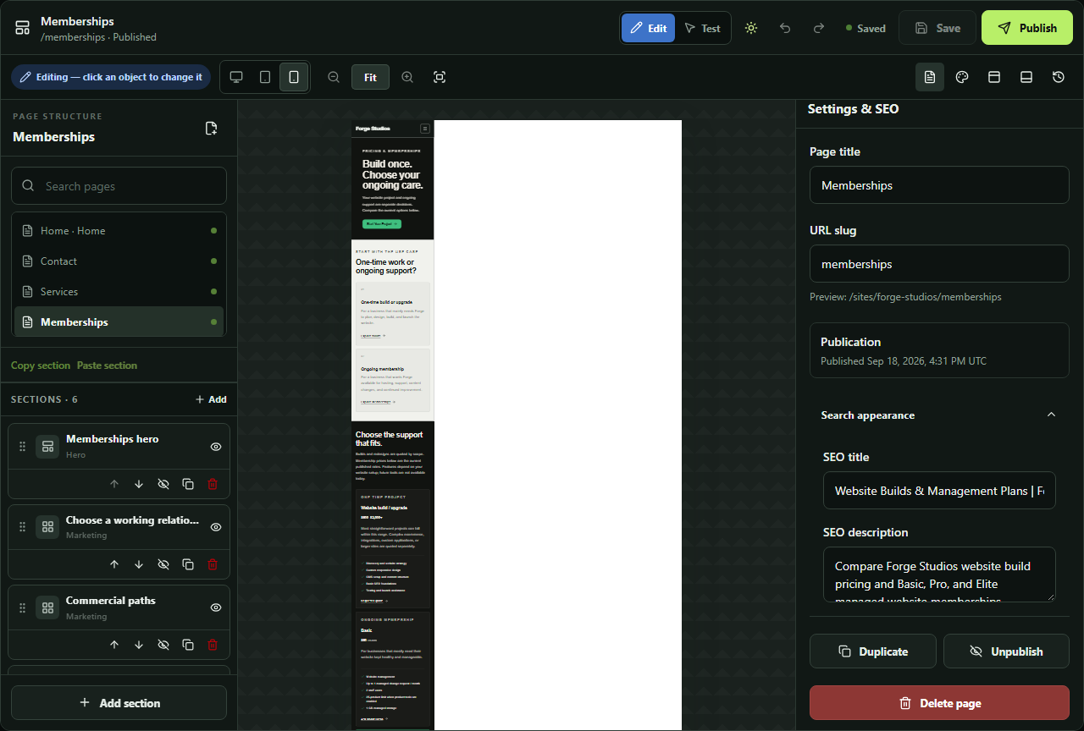This screenshot has height=731, width=1084.
Task: Hide Commercial paths with the crossed-eye icon
Action: [x=163, y=645]
